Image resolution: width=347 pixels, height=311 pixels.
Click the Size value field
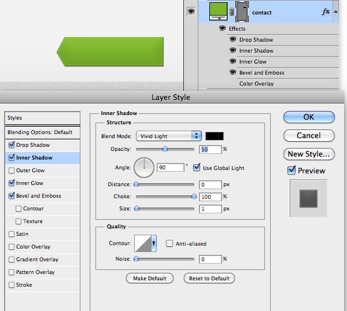tap(211, 209)
